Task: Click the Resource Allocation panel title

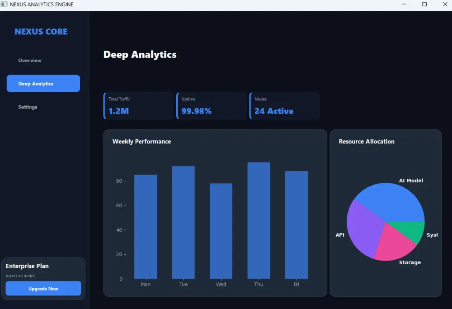Action: [x=367, y=141]
